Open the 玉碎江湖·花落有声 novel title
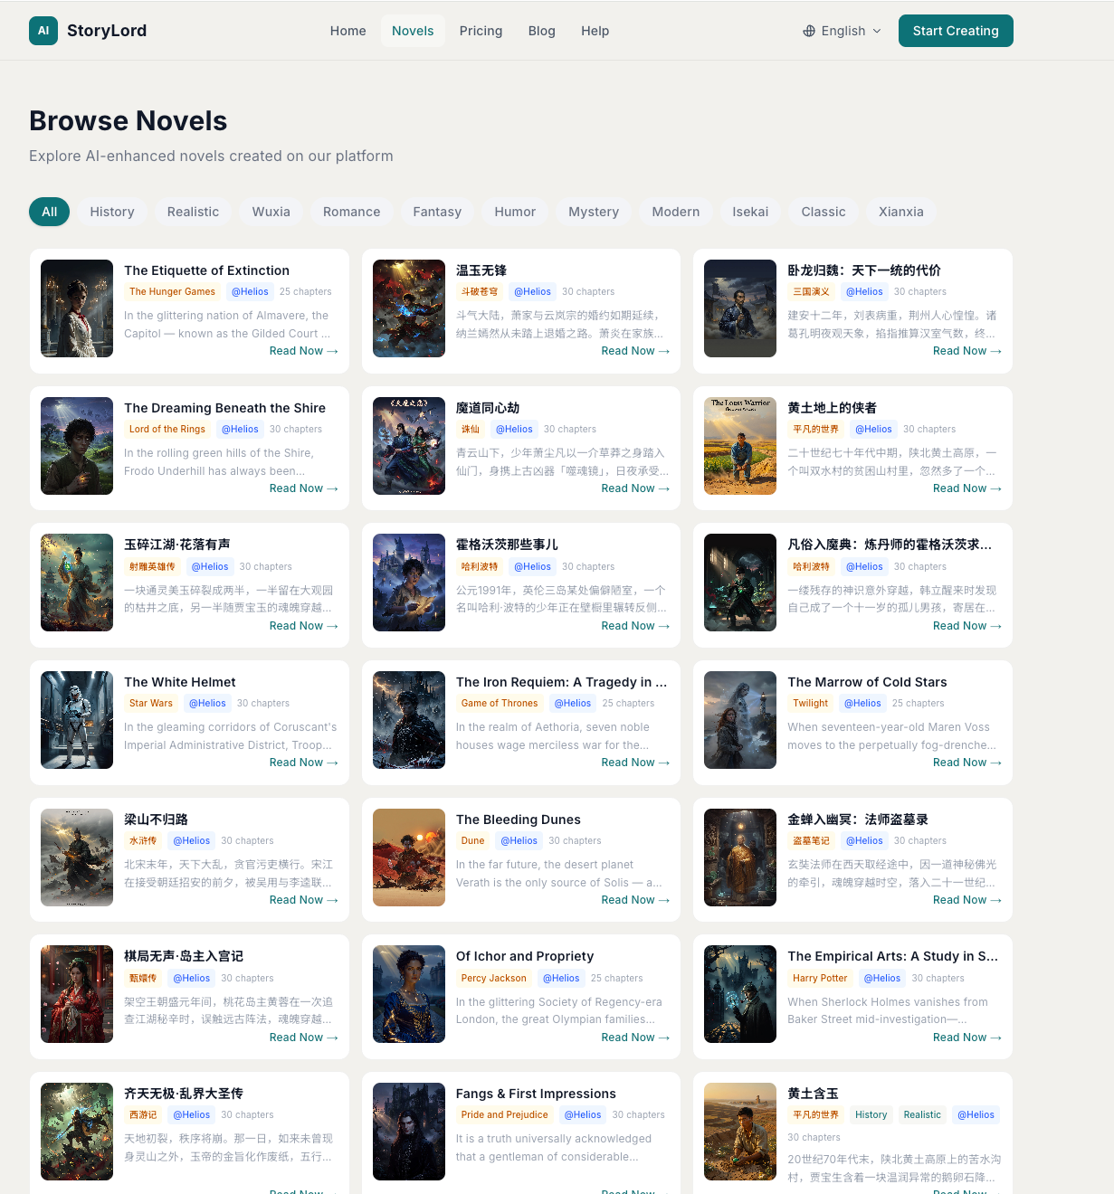 pyautogui.click(x=176, y=545)
